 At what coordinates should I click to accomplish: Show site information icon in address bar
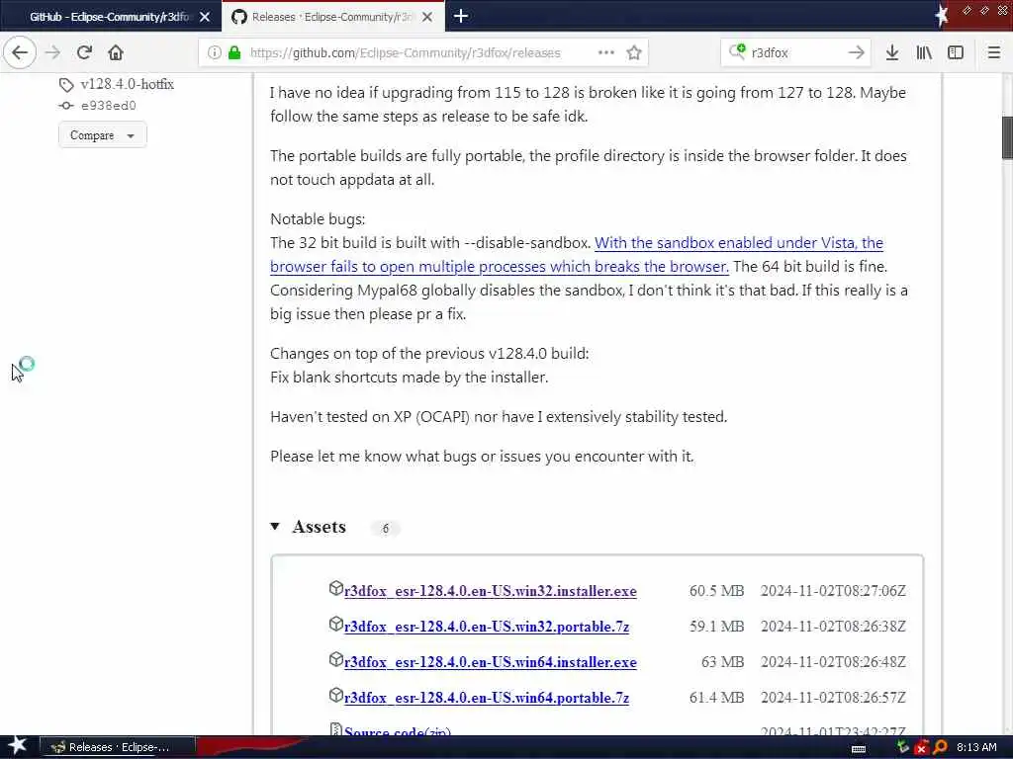point(214,53)
